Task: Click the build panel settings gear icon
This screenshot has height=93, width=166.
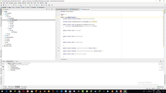Action: point(161,61)
